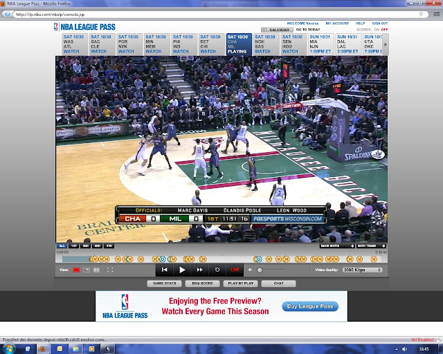Open the HELP link
Image resolution: width=443 pixels, height=354 pixels.
tap(360, 24)
